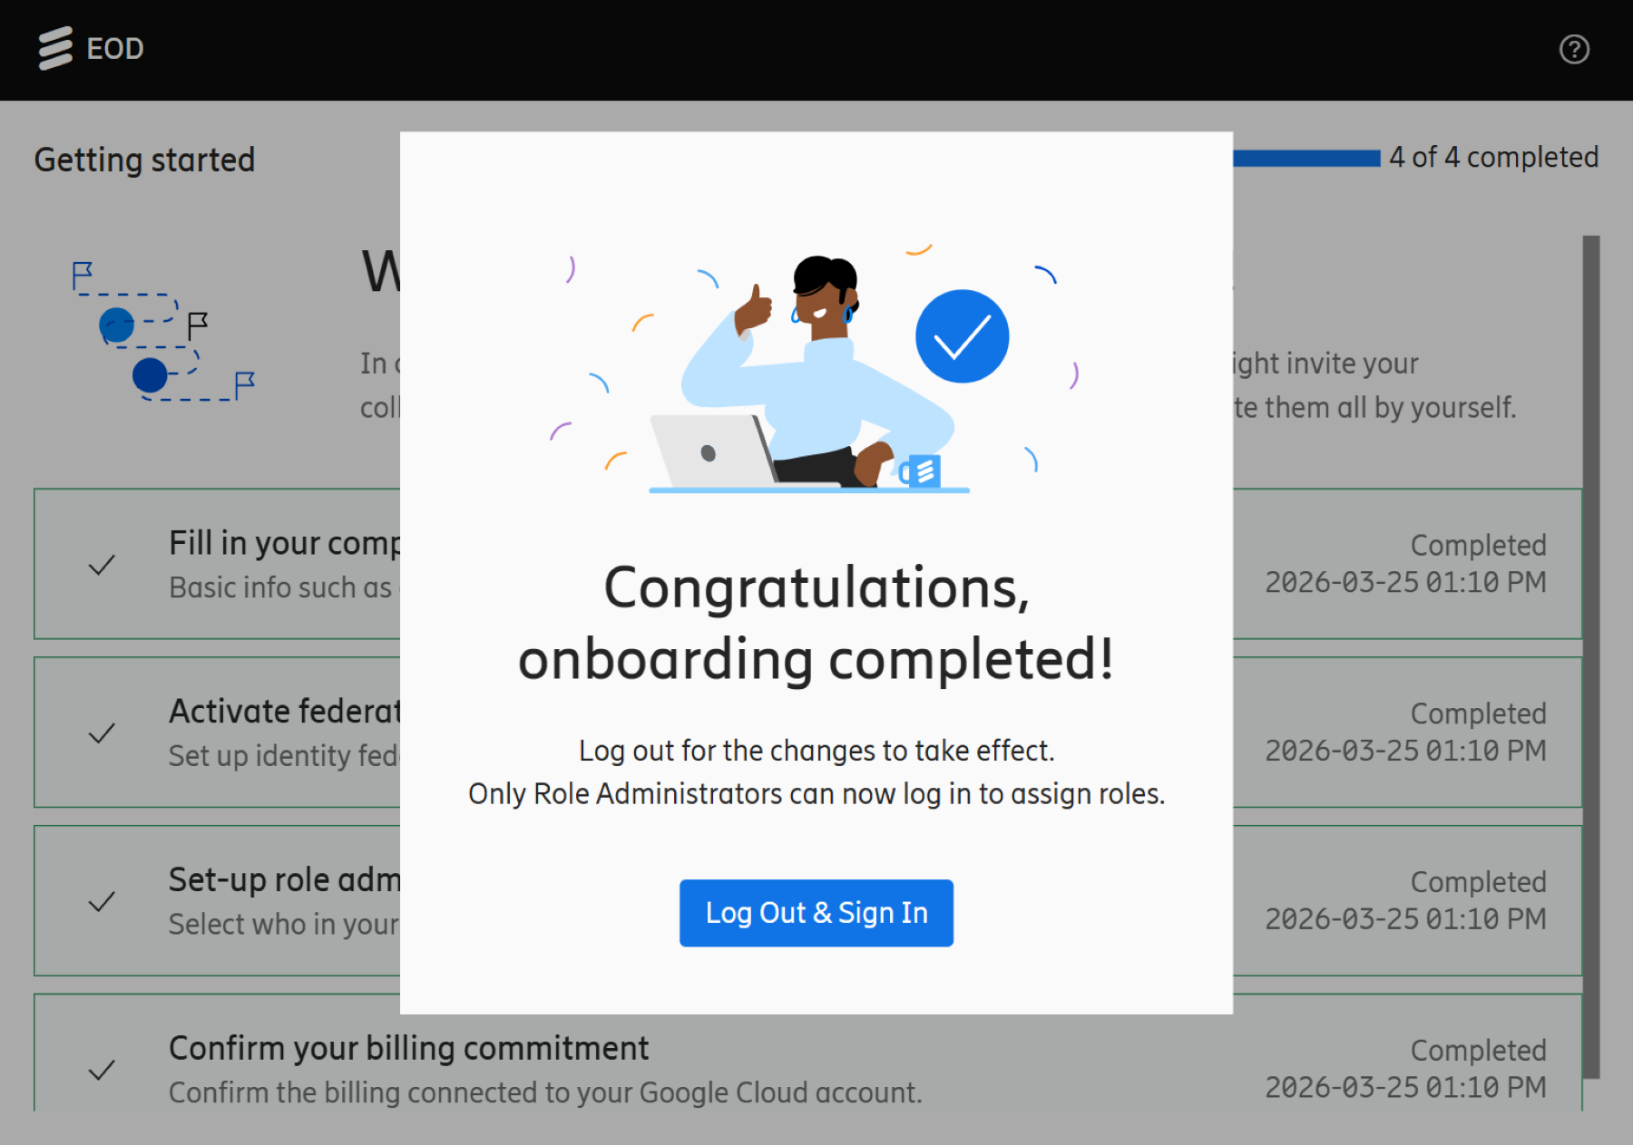Image resolution: width=1633 pixels, height=1145 pixels.
Task: Click the checkmark beside Activate federation step
Action: click(102, 733)
